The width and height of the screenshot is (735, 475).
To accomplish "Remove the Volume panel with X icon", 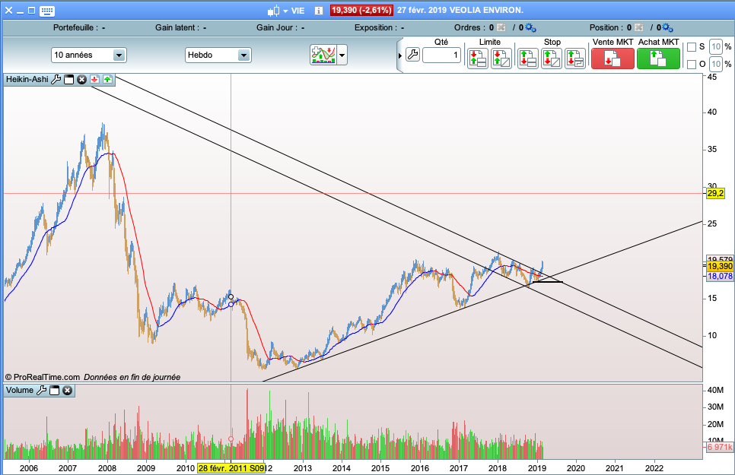I will pos(68,390).
